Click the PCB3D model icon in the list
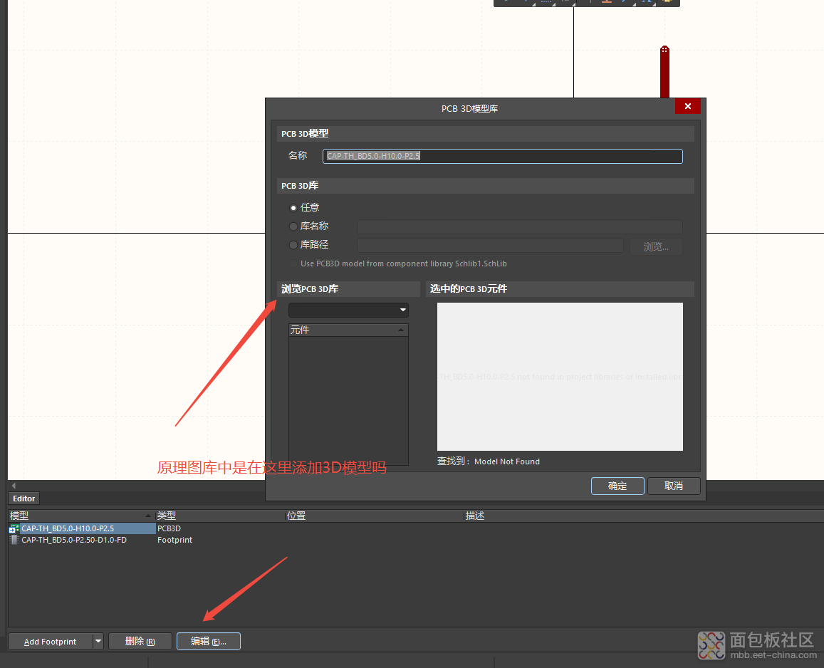The width and height of the screenshot is (824, 668). tap(14, 528)
